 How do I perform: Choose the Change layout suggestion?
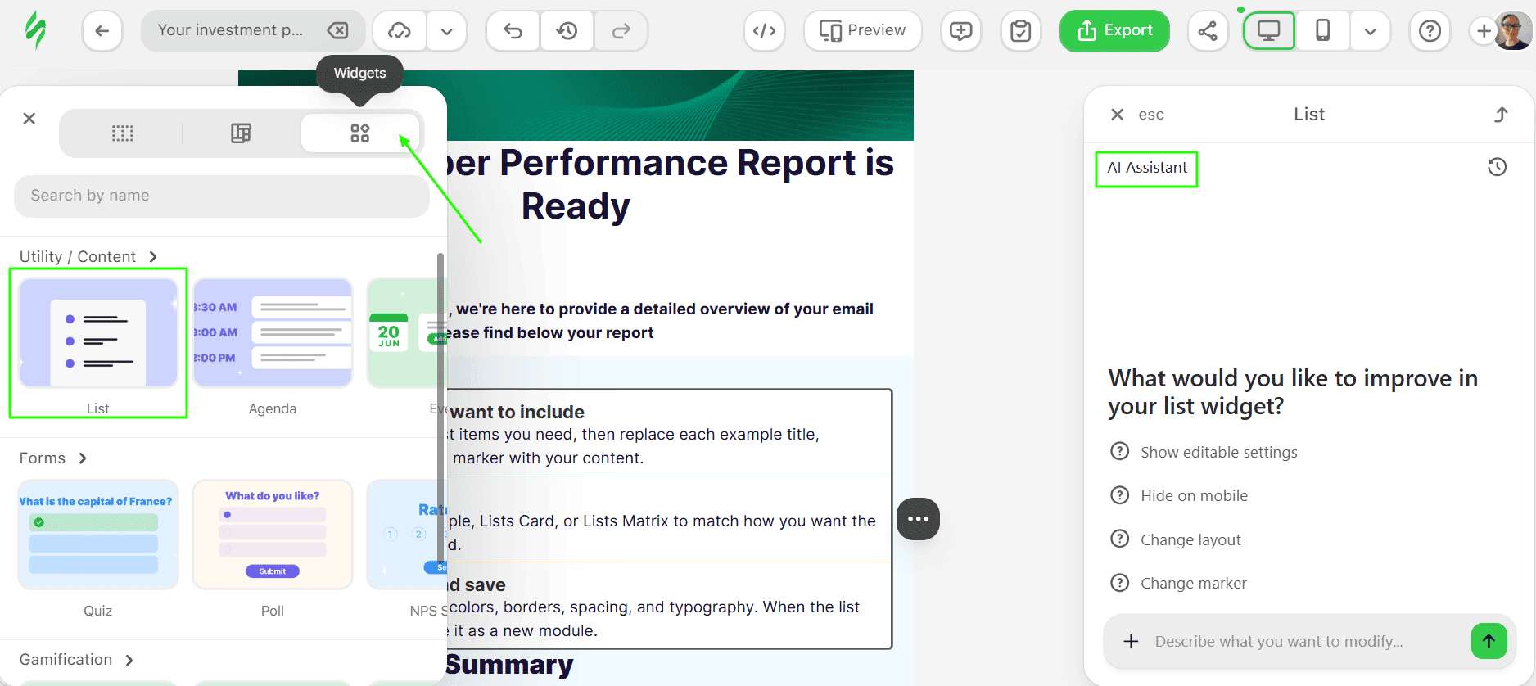1176,539
